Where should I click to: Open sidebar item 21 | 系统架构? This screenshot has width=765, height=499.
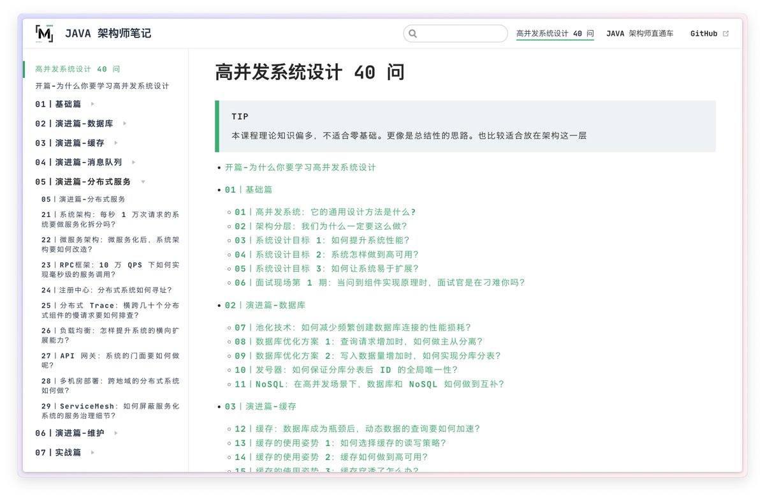(x=110, y=219)
